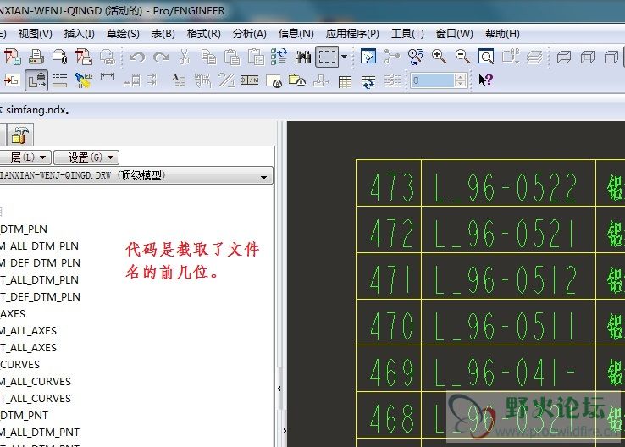
Task: Select the M_DEF_DTM_PLN layer
Action: 40,263
